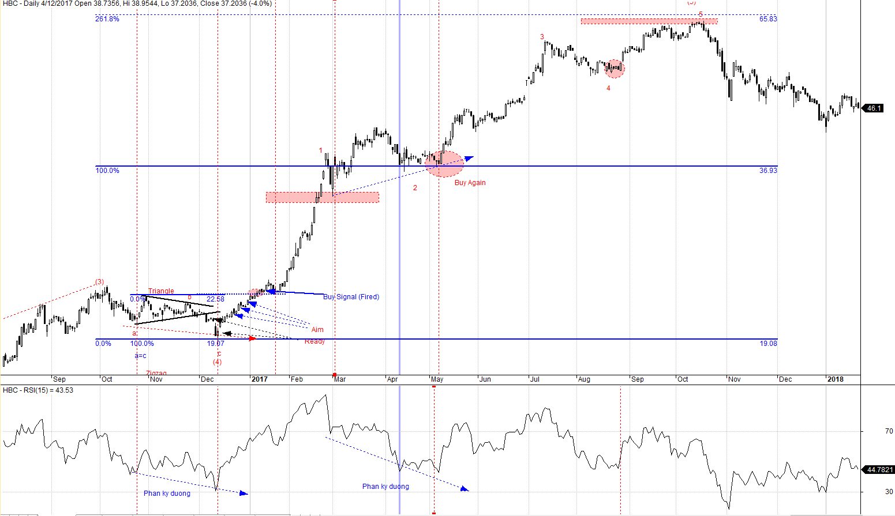This screenshot has height=516, width=895.
Task: Click the 36.93 price level label
Action: (x=768, y=171)
